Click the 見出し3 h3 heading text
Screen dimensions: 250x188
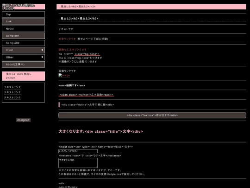coord(80,19)
